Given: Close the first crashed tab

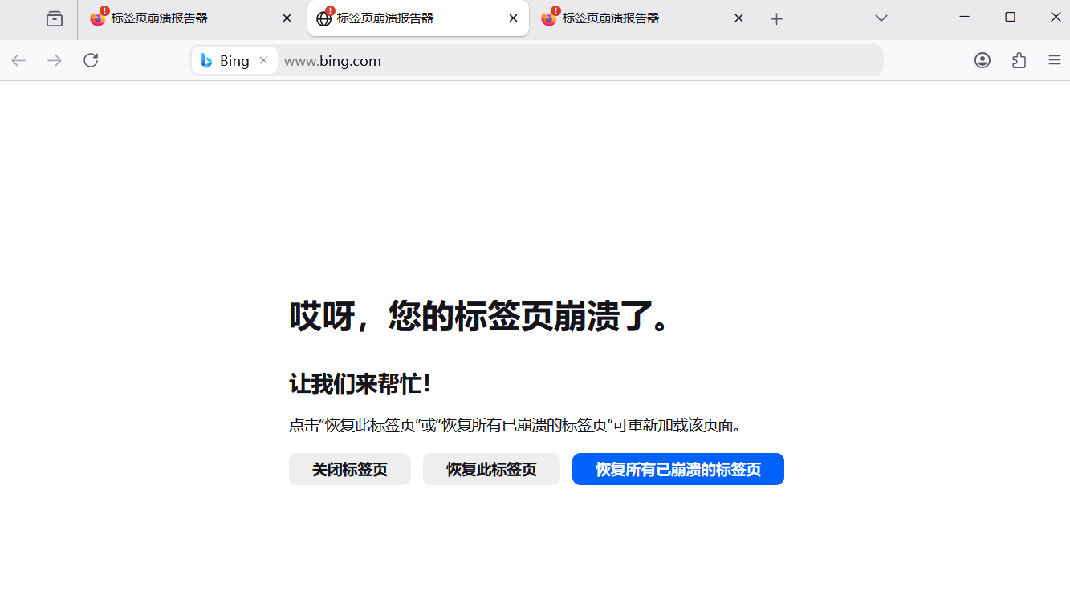Looking at the screenshot, I should point(287,18).
